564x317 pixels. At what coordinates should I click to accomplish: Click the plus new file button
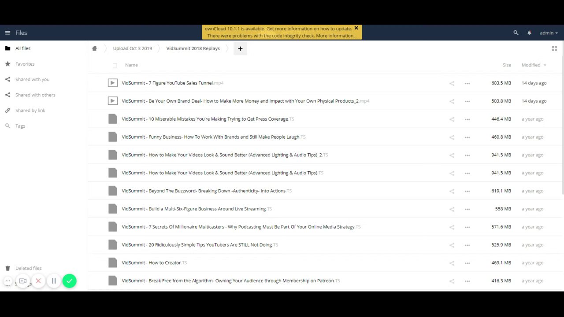(240, 48)
